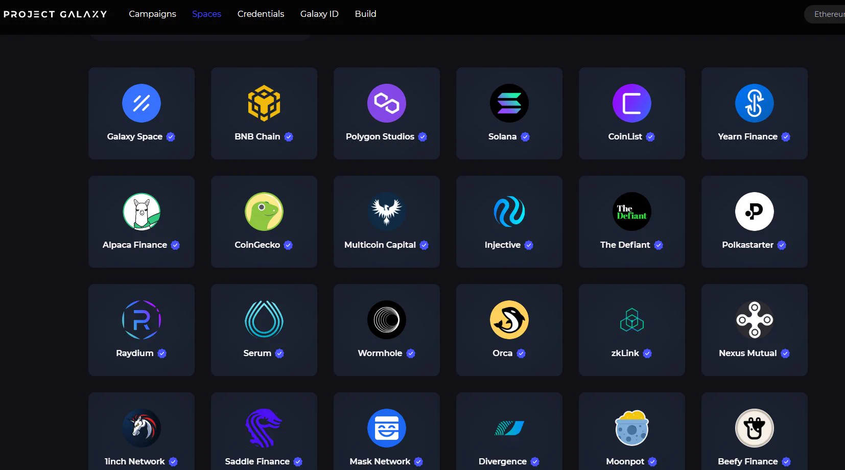Click the Multicoin Capital name label
Screen dimensions: 845x470
tap(380, 245)
